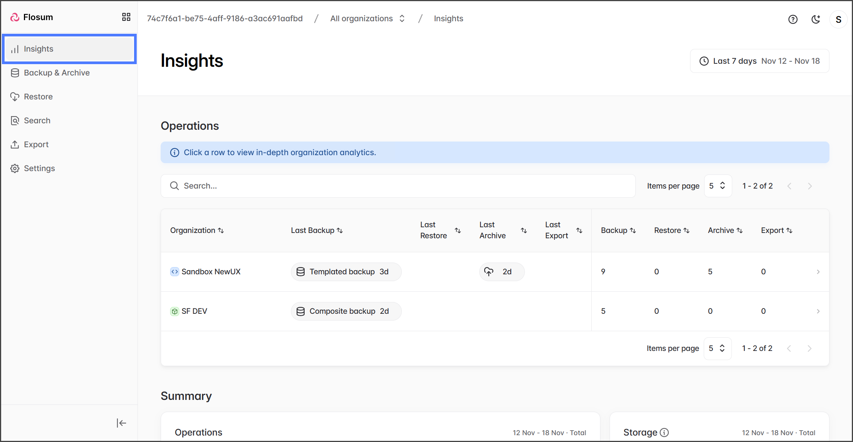Click the help question mark icon
The height and width of the screenshot is (442, 853).
793,19
